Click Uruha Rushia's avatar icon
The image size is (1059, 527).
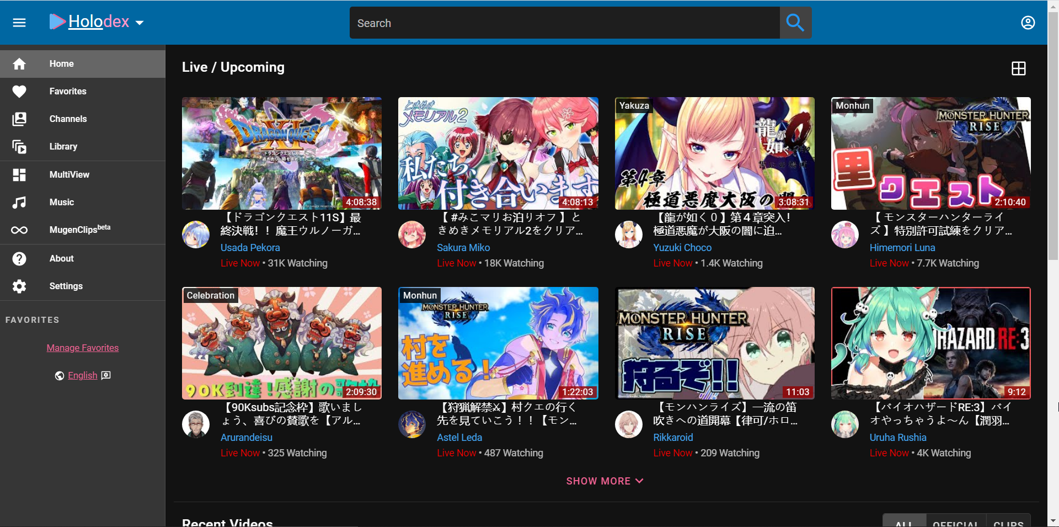click(845, 424)
